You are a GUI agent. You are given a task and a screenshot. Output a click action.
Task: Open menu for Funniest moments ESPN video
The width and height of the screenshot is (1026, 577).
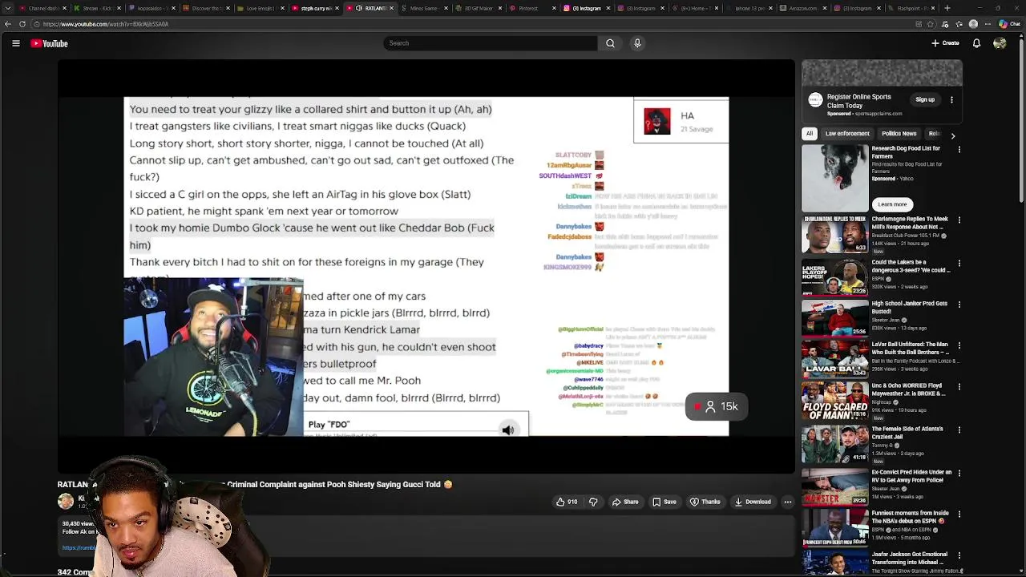tap(959, 513)
